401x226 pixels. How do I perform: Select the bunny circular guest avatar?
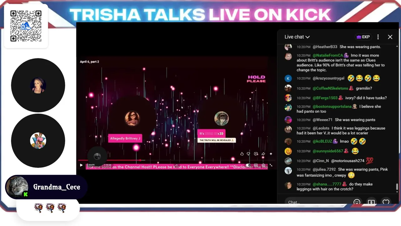38,141
